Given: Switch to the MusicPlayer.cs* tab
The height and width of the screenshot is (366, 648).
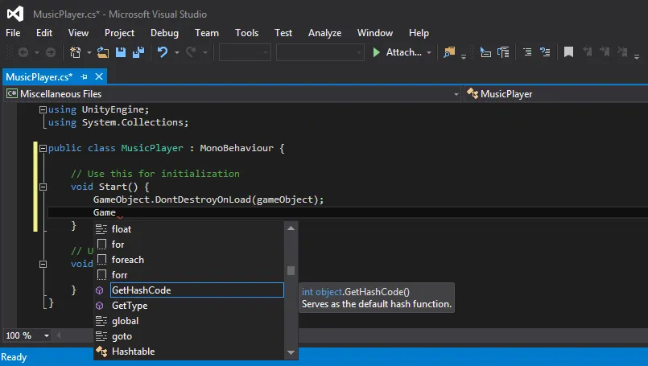Looking at the screenshot, I should pyautogui.click(x=39, y=77).
